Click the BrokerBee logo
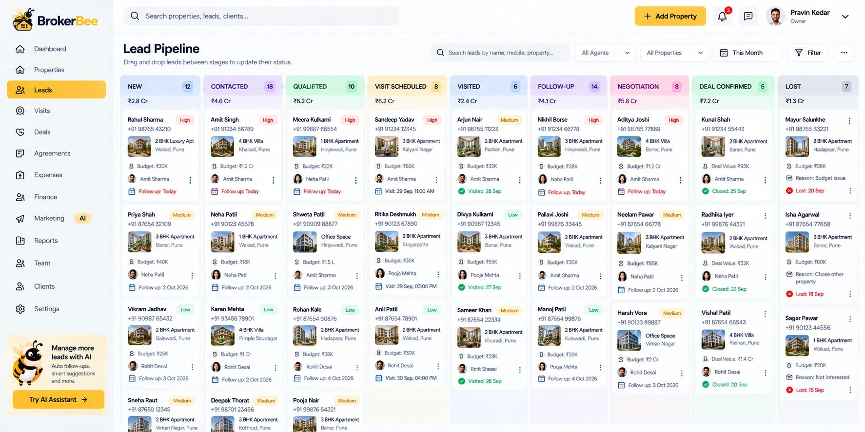This screenshot has height=432, width=865. tap(55, 20)
